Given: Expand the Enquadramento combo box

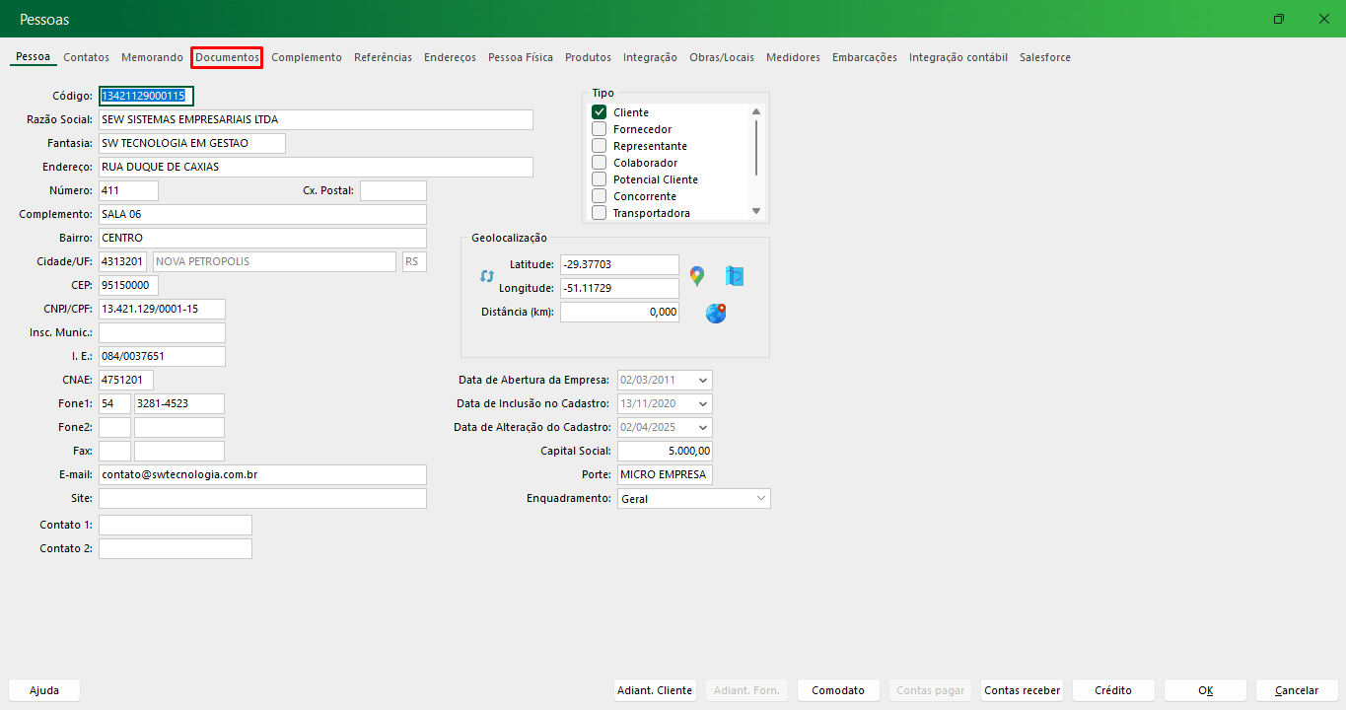Looking at the screenshot, I should click(x=760, y=499).
